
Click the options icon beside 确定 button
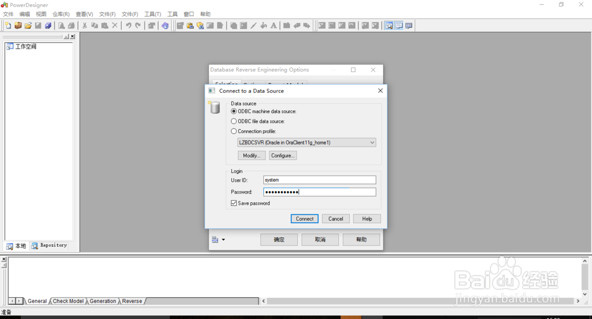click(x=215, y=240)
